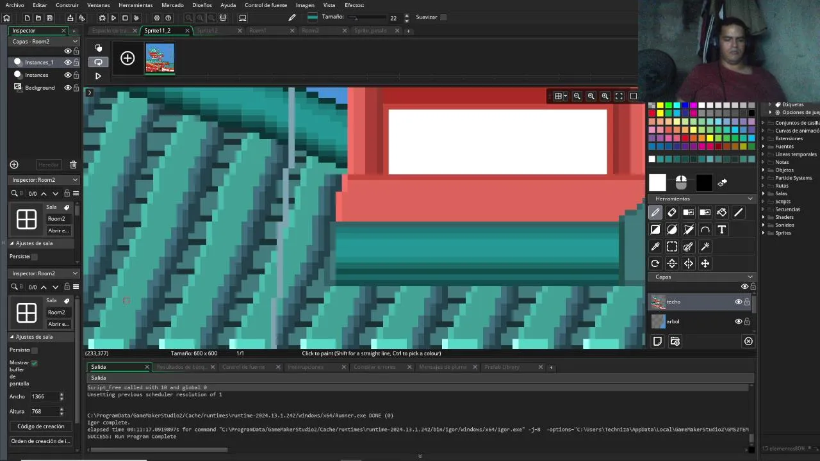Uncheck Mostrar buffer de pantalla
The image size is (820, 461).
click(x=34, y=363)
